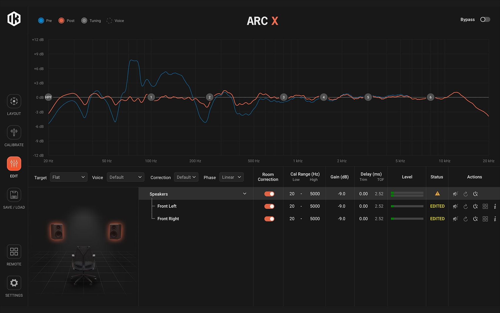Toggle the Pre curve visibility
500x313 pixels.
pyautogui.click(x=41, y=21)
